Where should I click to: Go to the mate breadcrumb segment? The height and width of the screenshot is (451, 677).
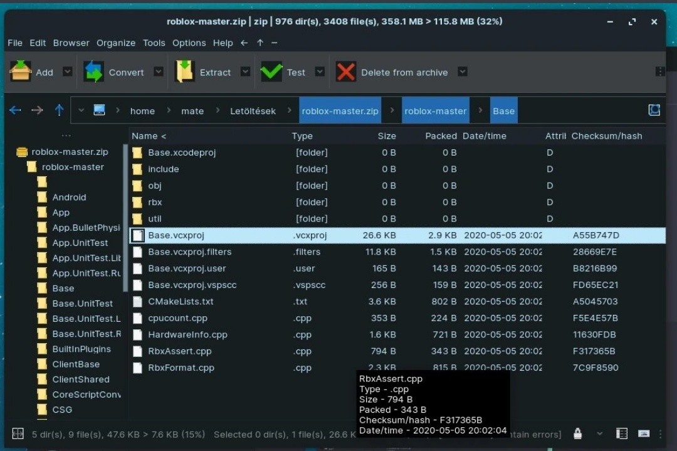click(192, 111)
